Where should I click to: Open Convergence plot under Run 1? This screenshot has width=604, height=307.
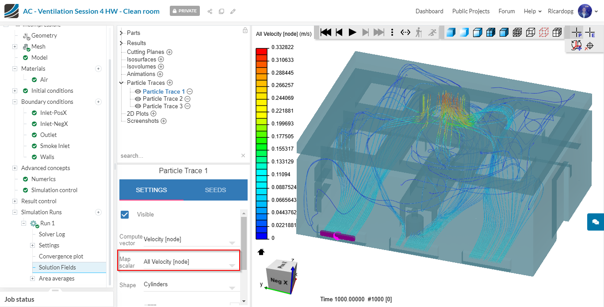tap(61, 256)
